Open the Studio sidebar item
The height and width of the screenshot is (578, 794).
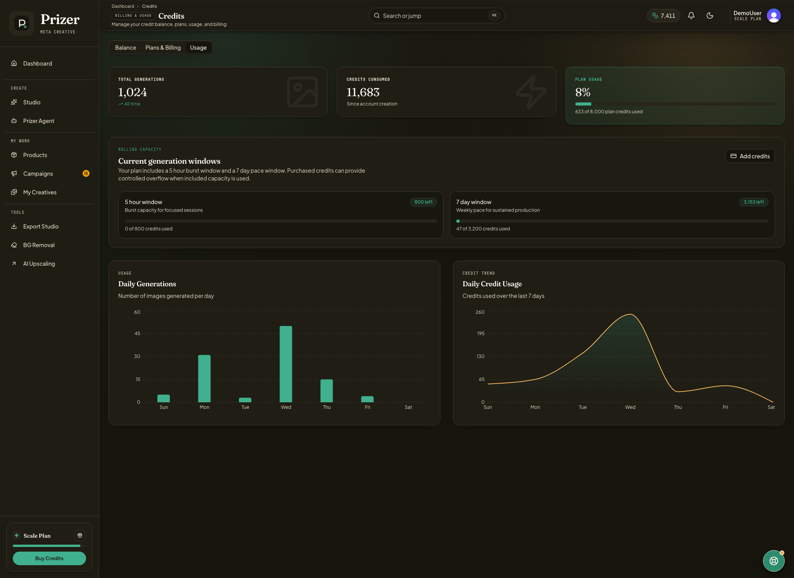49,102
